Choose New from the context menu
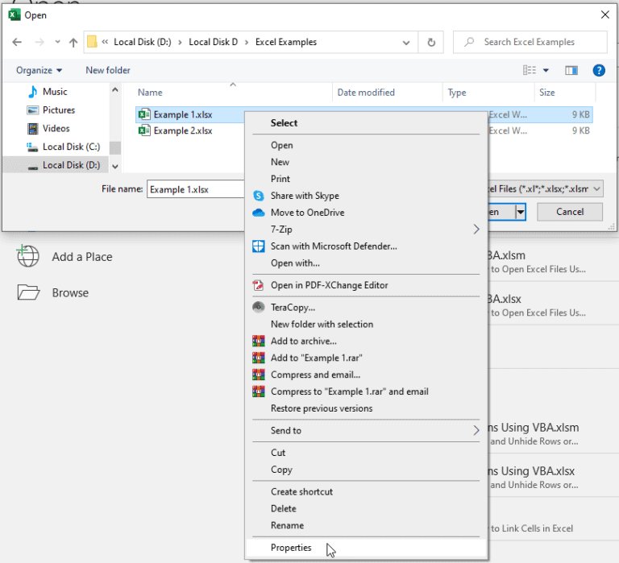 click(280, 162)
